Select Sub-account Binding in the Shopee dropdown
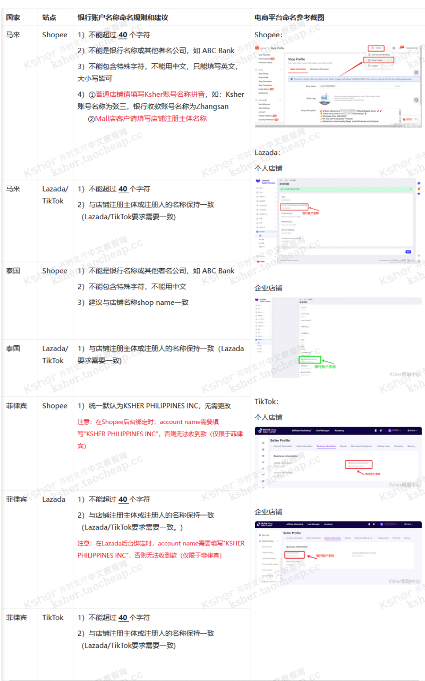This screenshot has height=681, width=425. point(379,54)
